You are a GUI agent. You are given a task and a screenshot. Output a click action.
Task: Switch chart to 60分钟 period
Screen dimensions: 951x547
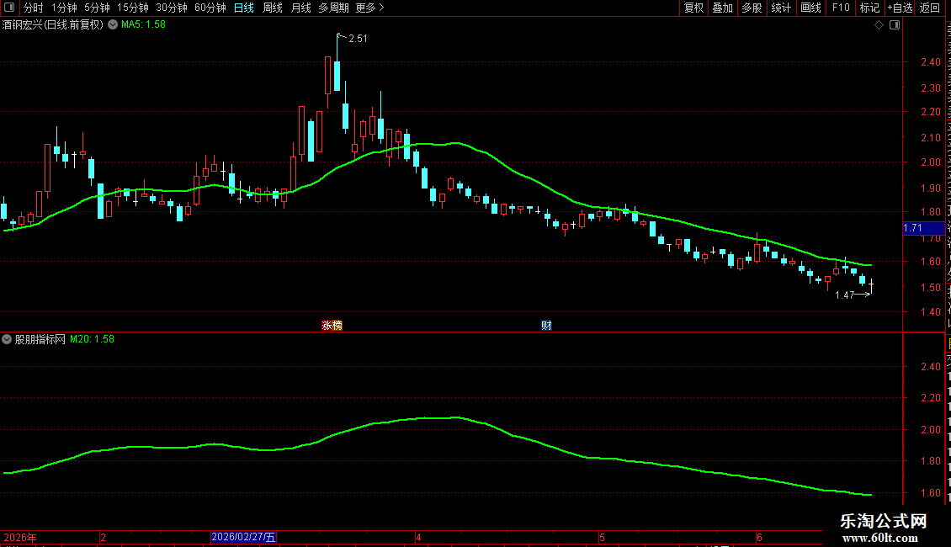point(210,8)
